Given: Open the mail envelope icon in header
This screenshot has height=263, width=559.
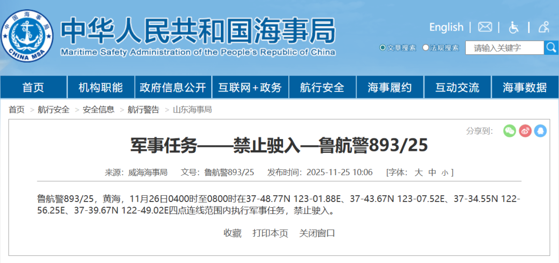Looking at the screenshot, I should [485, 27].
